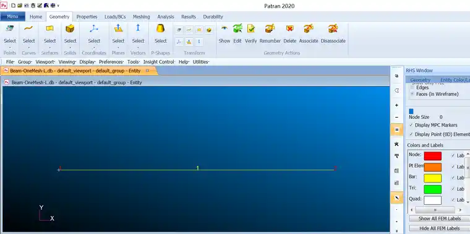Open the Utilities dropdown menu
This screenshot has width=470, height=234.
[201, 62]
